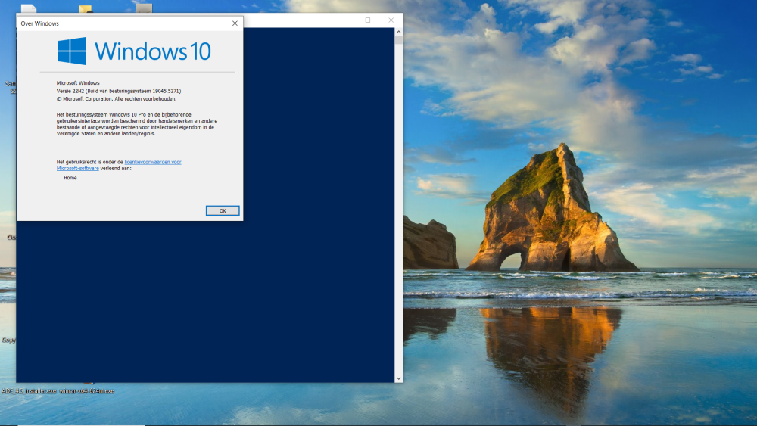Select the winrar-x64-624nl.exe desktop file
The image size is (757, 426).
[x=87, y=391]
